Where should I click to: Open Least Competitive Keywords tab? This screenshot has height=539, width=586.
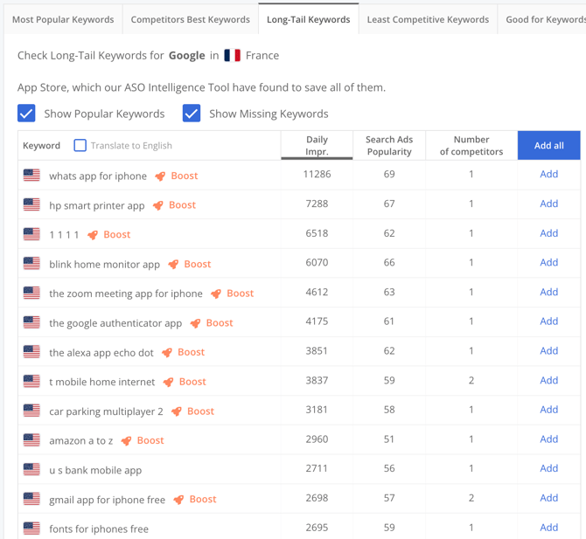[428, 19]
